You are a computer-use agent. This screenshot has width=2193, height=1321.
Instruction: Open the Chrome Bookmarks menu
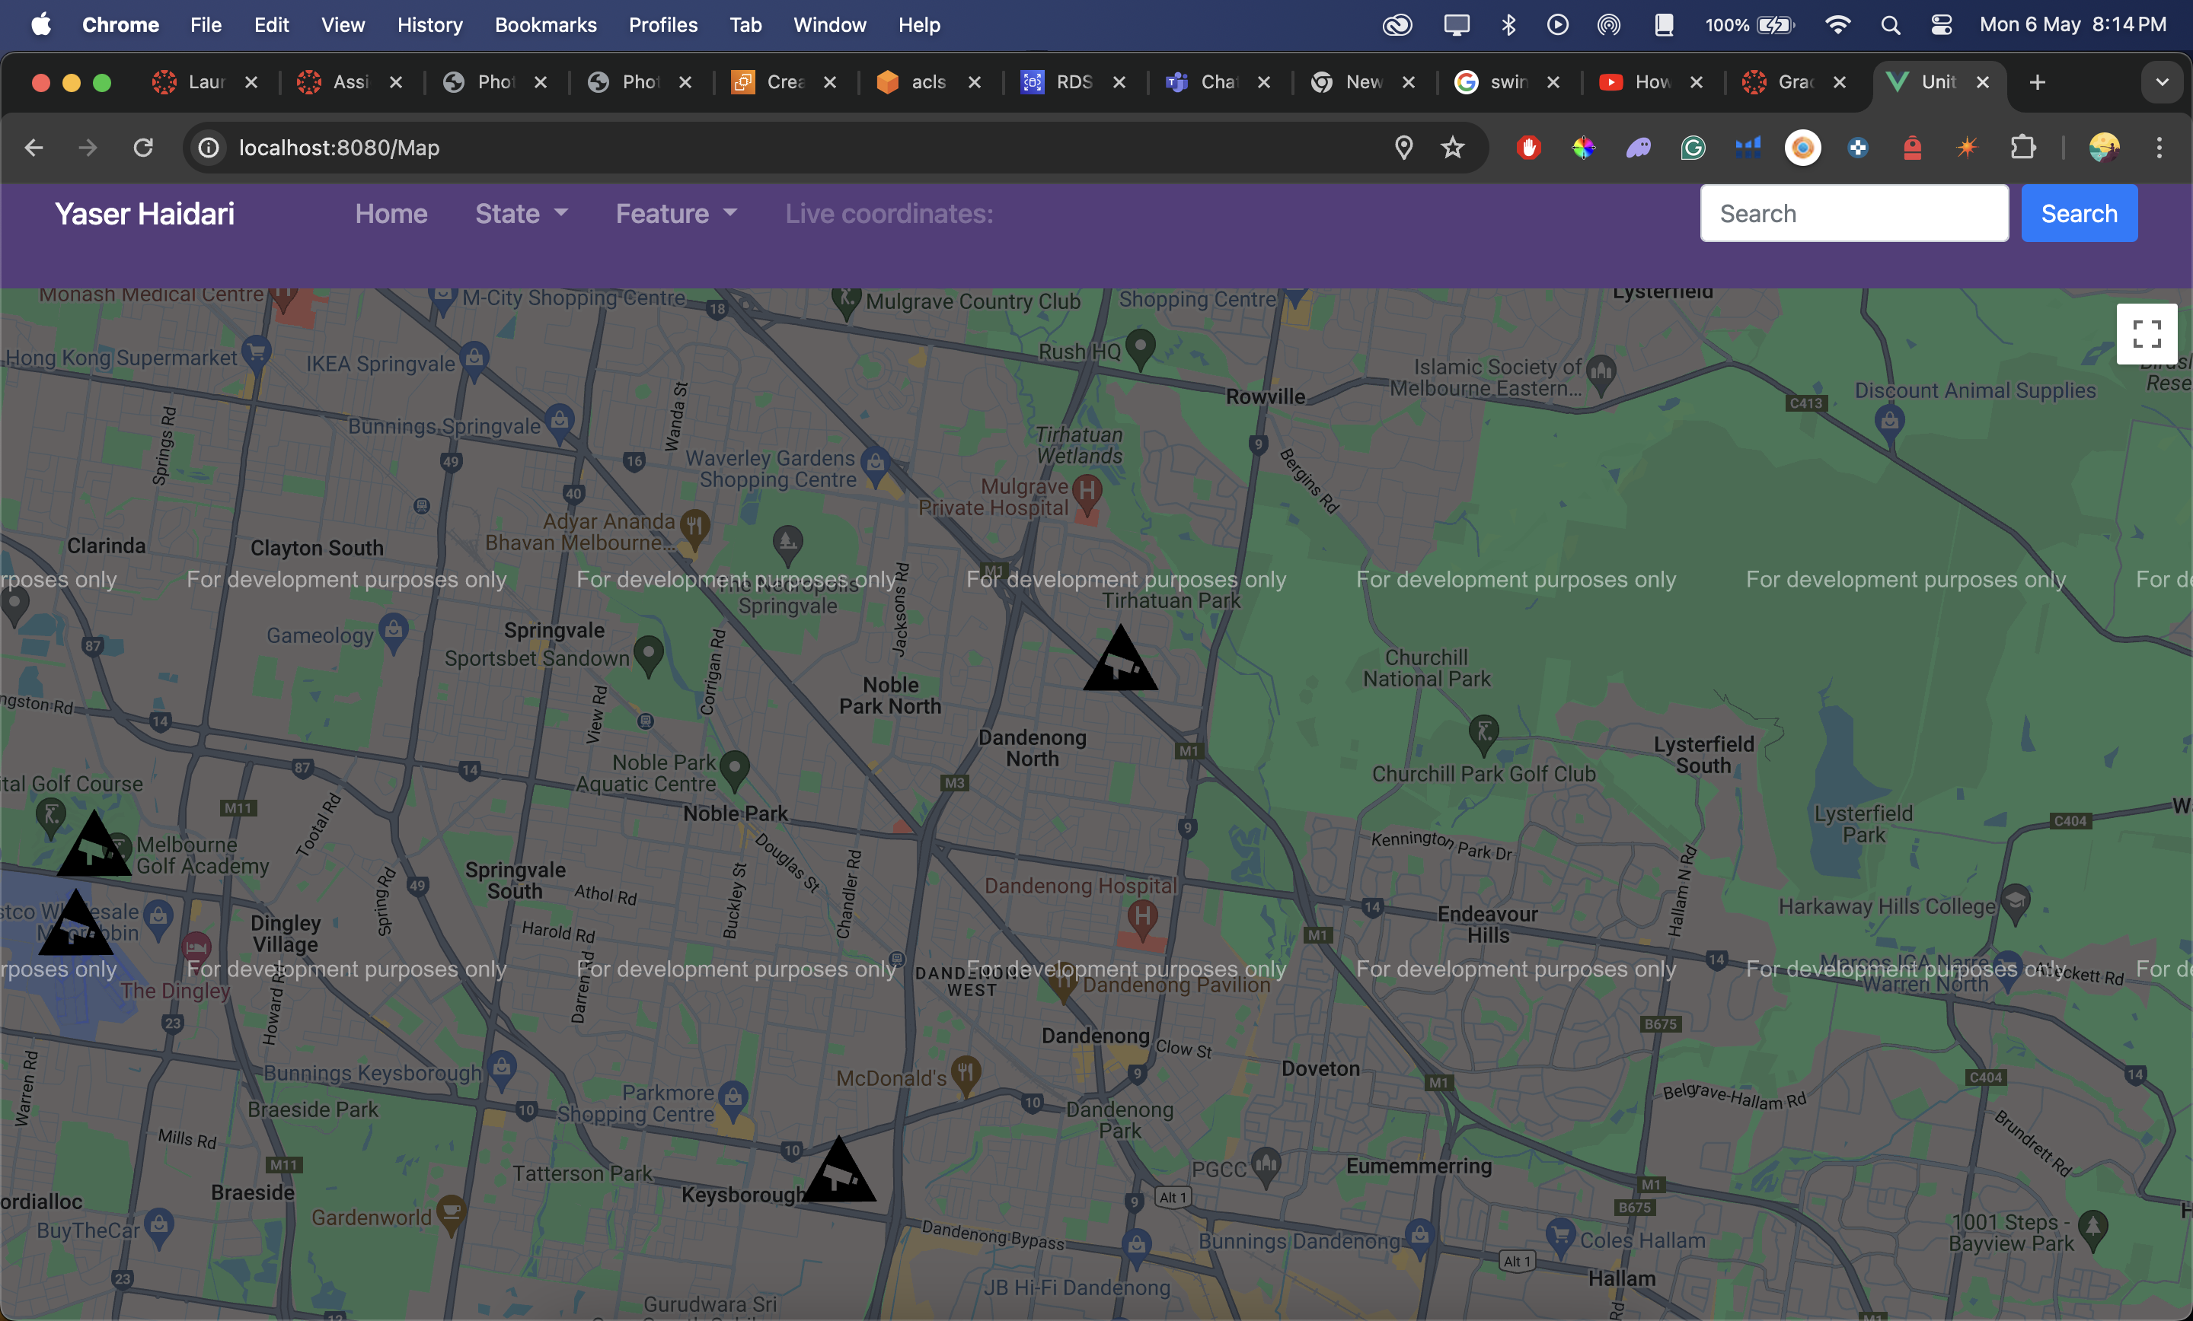tap(545, 25)
